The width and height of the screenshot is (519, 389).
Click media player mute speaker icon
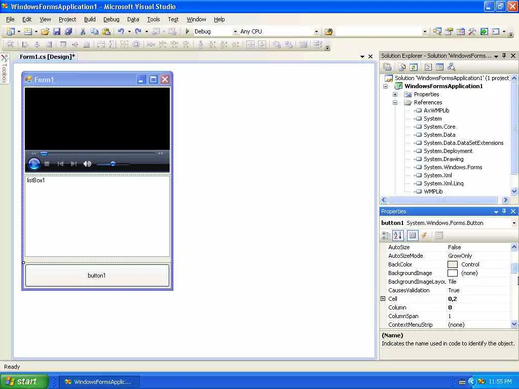click(87, 164)
